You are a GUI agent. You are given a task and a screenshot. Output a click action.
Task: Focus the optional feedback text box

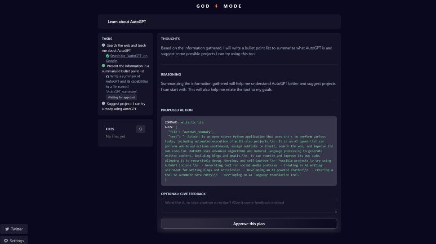[249, 205]
